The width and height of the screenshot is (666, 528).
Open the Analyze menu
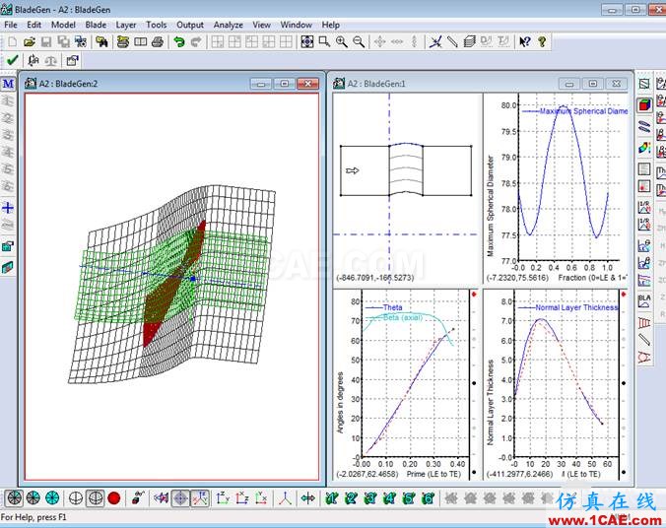tap(229, 25)
